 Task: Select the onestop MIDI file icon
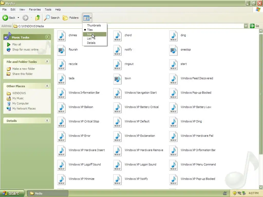click(173, 50)
